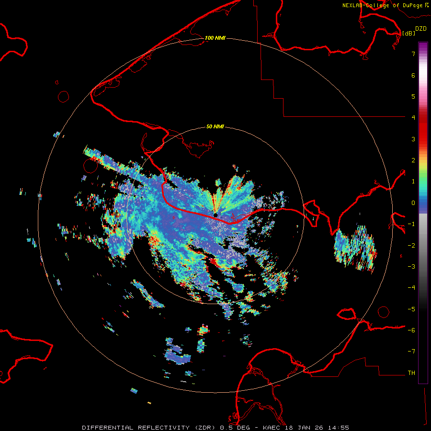
Task: Click the 0 value on the colorbar scale
Action: 413,203
